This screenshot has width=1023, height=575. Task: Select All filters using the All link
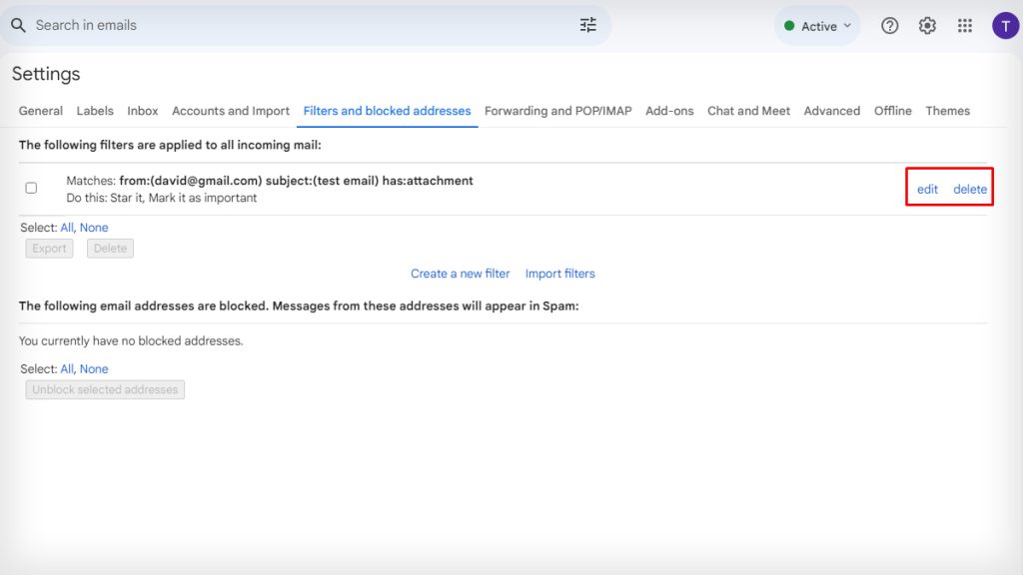(67, 228)
